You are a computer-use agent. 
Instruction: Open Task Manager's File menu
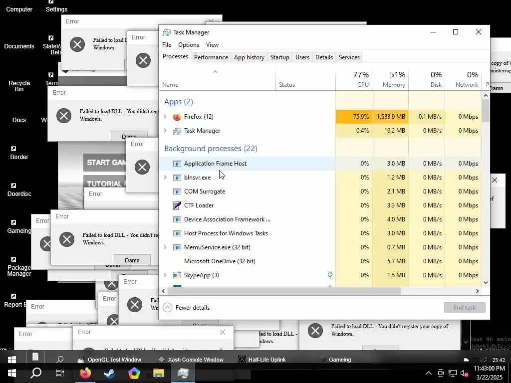click(x=167, y=45)
